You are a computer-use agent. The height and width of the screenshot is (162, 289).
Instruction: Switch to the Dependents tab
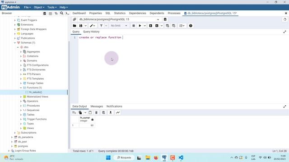tap(157, 13)
